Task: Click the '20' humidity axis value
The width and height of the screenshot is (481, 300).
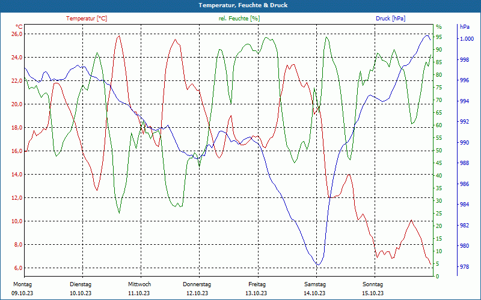Action: (439, 226)
